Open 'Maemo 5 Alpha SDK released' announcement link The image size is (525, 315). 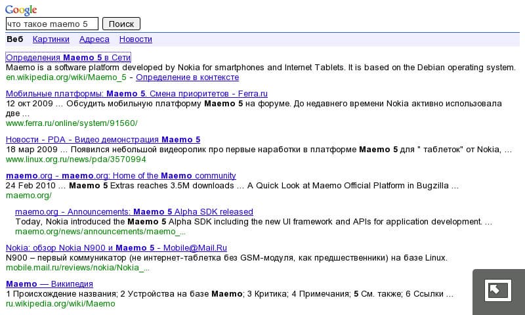[134, 212]
